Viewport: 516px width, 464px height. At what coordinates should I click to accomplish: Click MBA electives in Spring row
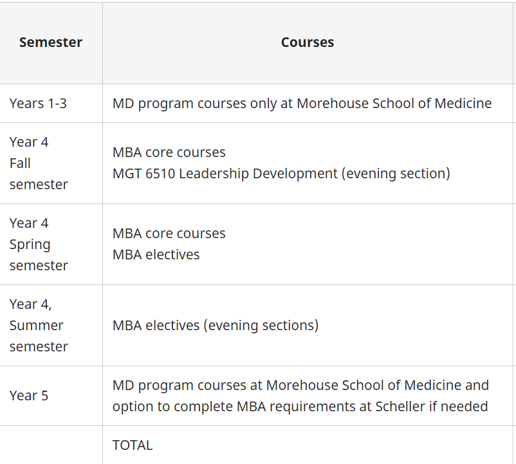point(156,254)
